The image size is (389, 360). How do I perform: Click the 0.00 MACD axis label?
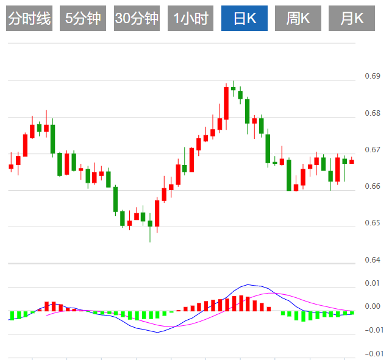coord(373,306)
